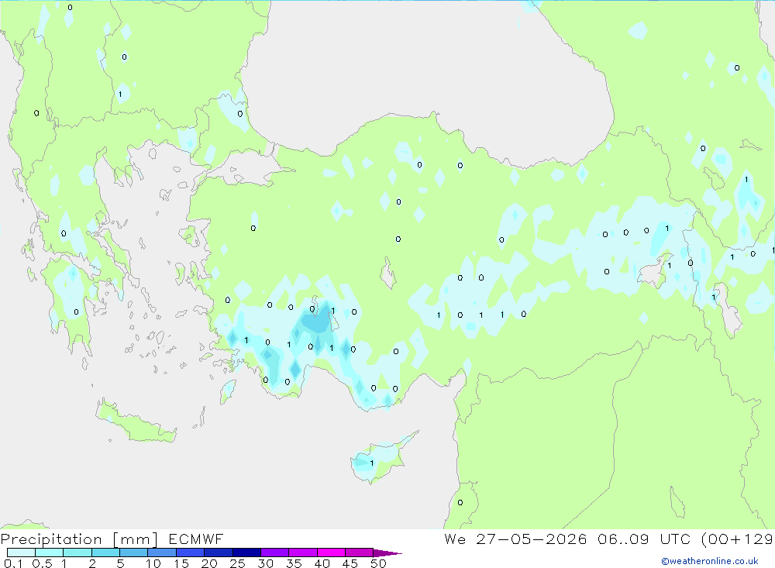
Task: Click the 10–15 mm legend swatch
Action: tap(162, 553)
